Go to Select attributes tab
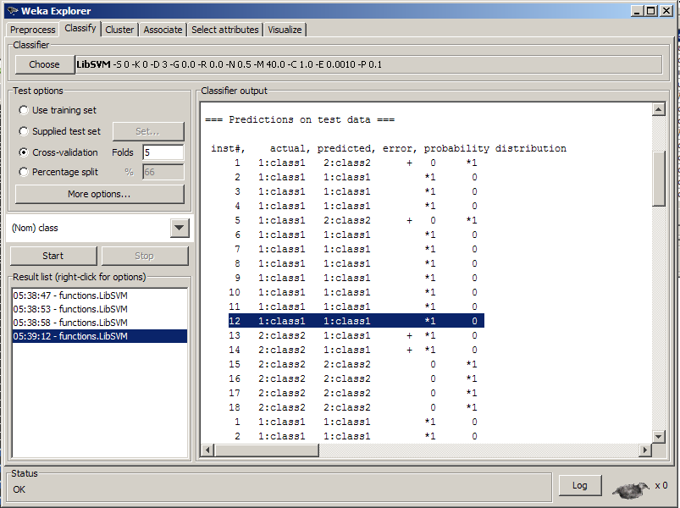 [225, 30]
